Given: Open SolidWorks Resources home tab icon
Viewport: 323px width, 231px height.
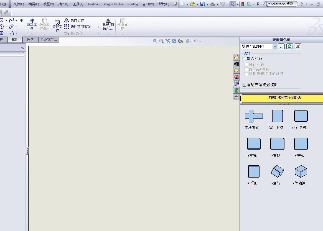Looking at the screenshot, I should pyautogui.click(x=236, y=57).
